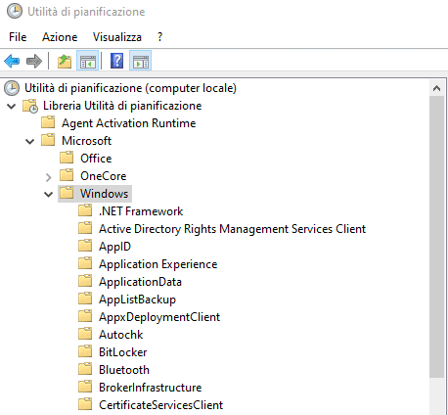Select the Bluetooth task folder
Screen dimensions: 448x415
[x=124, y=370]
